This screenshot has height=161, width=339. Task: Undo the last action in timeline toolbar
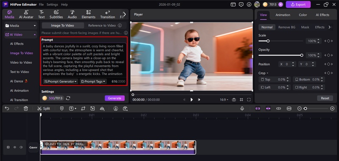[x=7, y=109]
